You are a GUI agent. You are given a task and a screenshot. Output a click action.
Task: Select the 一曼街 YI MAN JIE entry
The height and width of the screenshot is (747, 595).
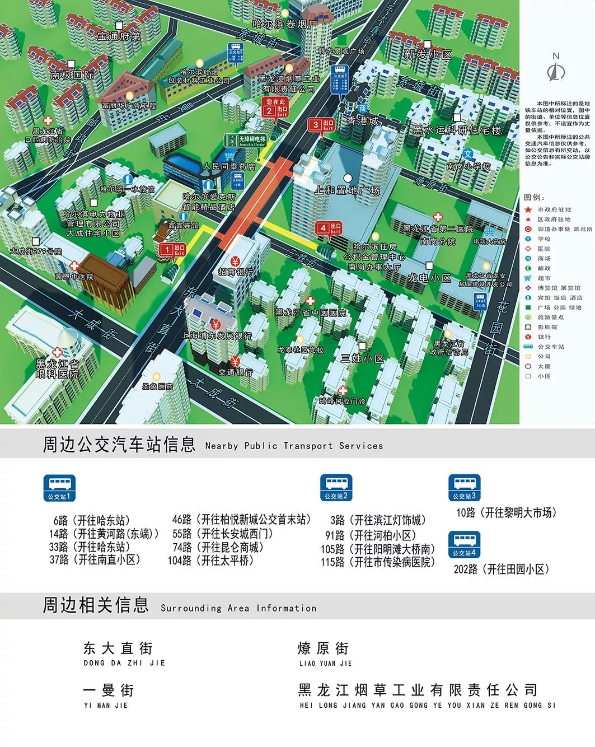(108, 690)
